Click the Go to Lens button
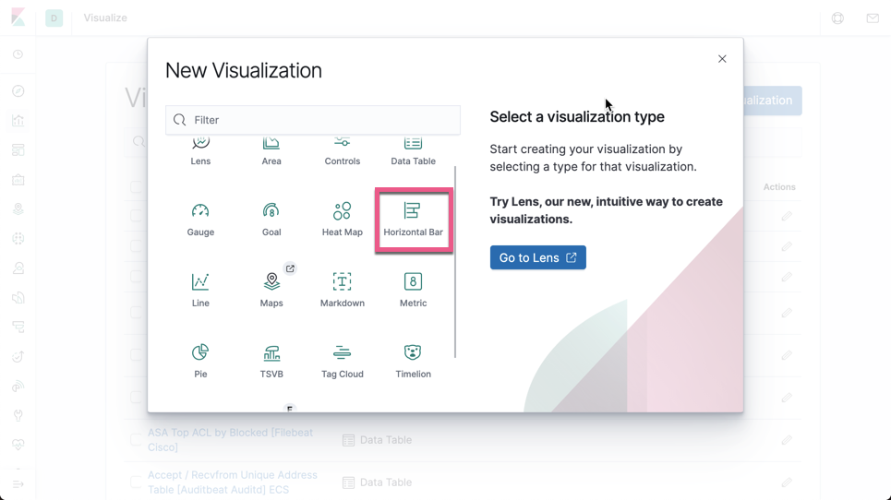This screenshot has height=500, width=891. (538, 257)
